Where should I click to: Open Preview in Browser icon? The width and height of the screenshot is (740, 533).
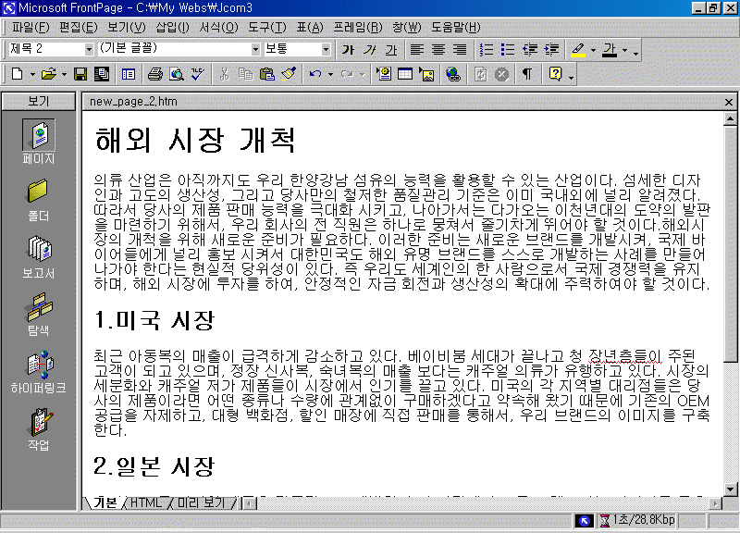tap(177, 74)
